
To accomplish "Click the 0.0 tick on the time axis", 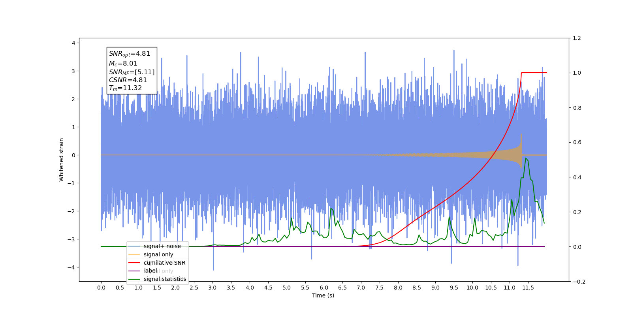I will (x=101, y=288).
